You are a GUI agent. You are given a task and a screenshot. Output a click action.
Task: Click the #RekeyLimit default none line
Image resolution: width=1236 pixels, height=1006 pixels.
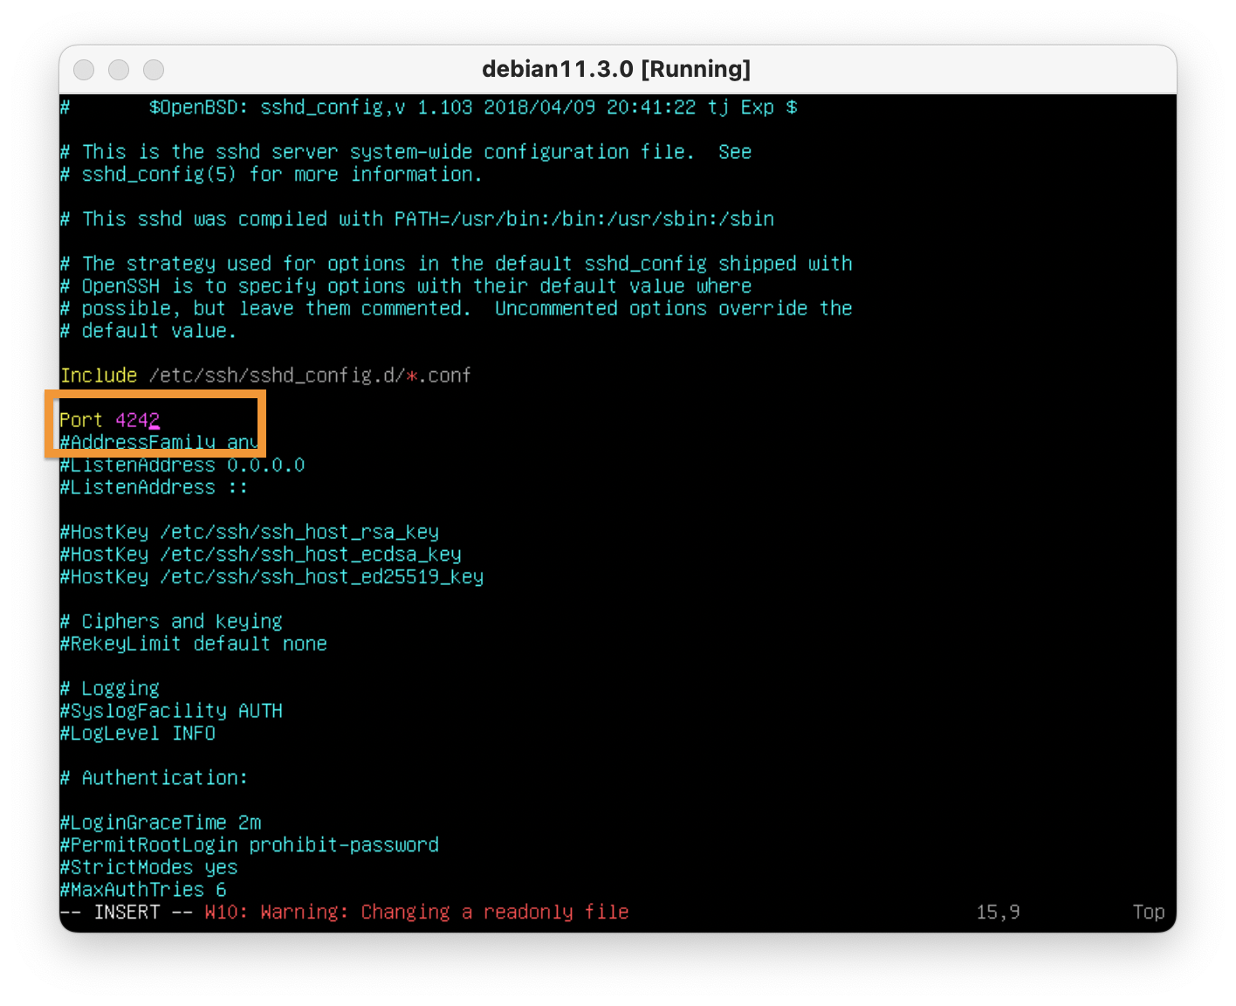point(193,644)
